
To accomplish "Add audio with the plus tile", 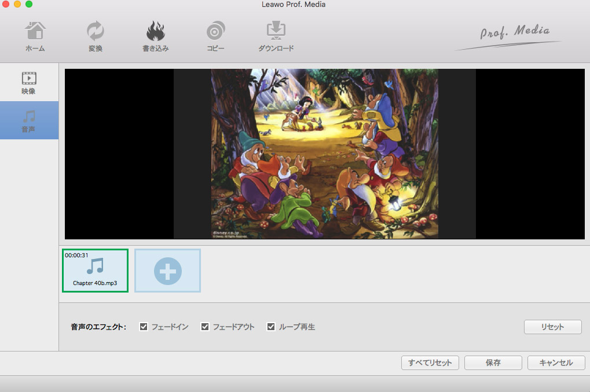I will (x=167, y=270).
